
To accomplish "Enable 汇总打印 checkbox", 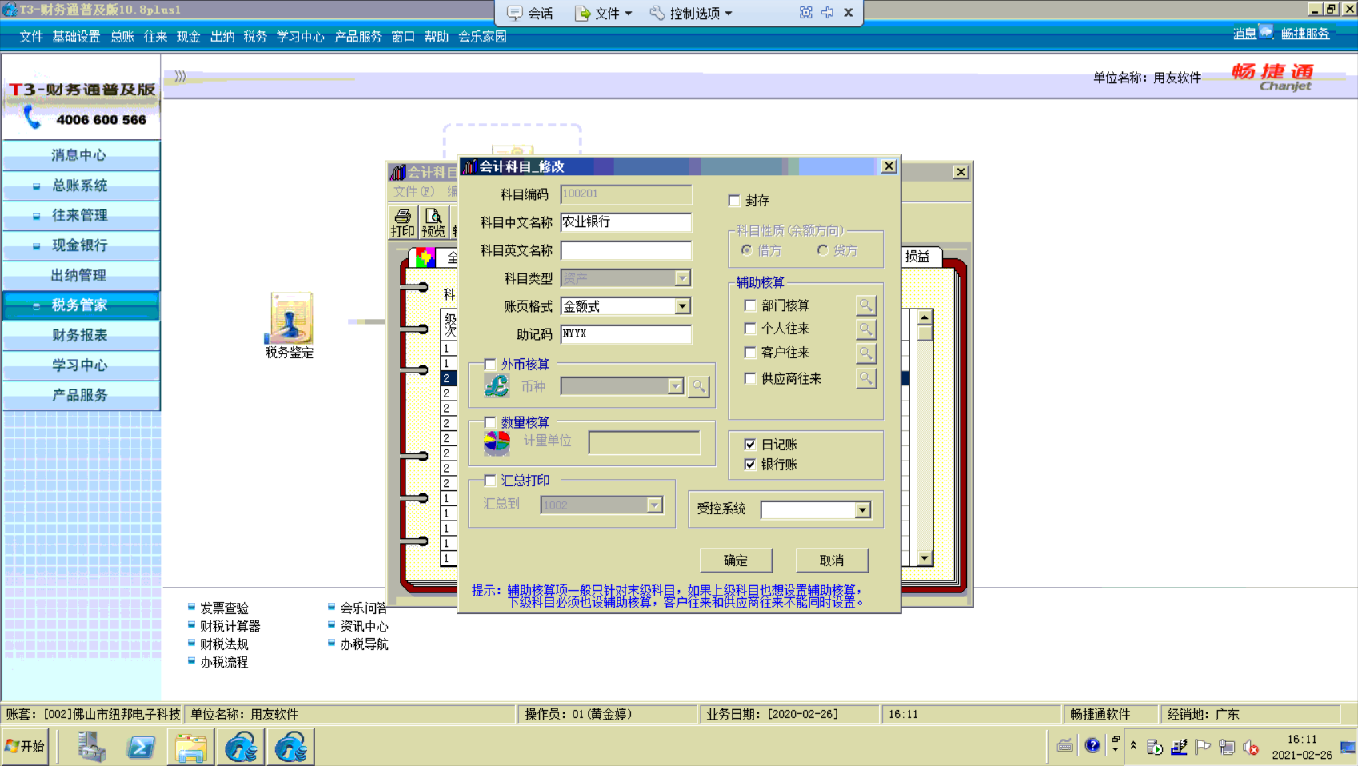I will tap(490, 481).
